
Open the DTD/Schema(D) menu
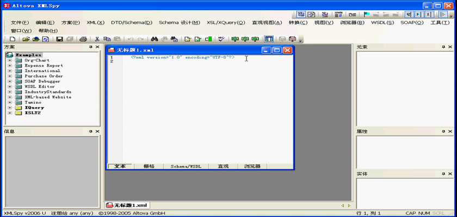click(x=132, y=23)
